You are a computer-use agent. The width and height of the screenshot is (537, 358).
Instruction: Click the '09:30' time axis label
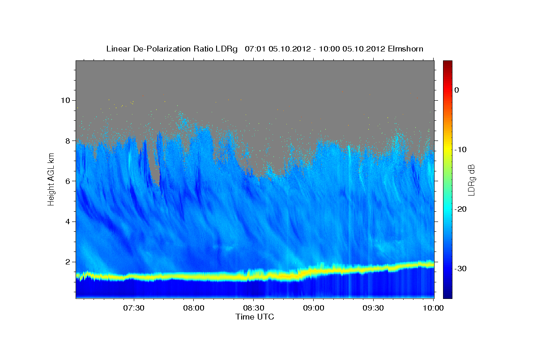click(x=373, y=308)
